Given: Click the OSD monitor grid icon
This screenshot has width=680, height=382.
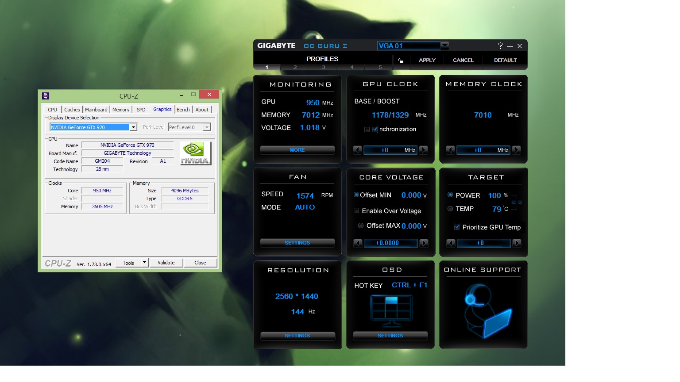Looking at the screenshot, I should 391,311.
